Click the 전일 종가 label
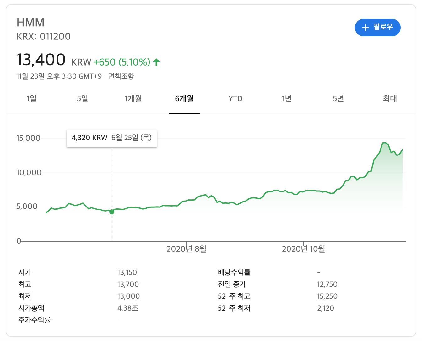Image resolution: width=422 pixels, height=341 pixels. pos(232,285)
